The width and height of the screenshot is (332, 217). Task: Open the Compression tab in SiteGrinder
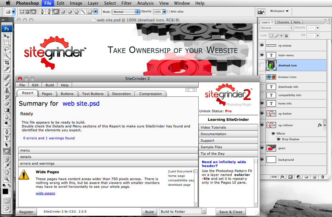click(150, 93)
